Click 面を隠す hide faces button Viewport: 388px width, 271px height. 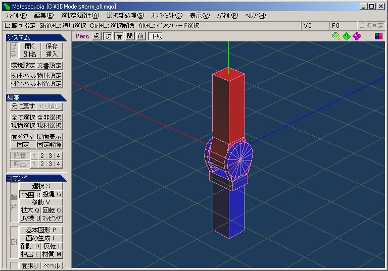tap(23, 136)
